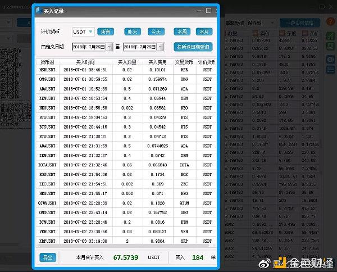Click the buy count value 184
The image size is (337, 272).
[198, 257]
